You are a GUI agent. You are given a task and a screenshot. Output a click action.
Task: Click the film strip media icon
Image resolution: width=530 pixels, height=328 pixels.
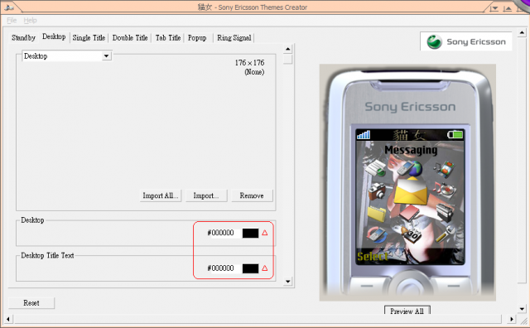click(445, 168)
